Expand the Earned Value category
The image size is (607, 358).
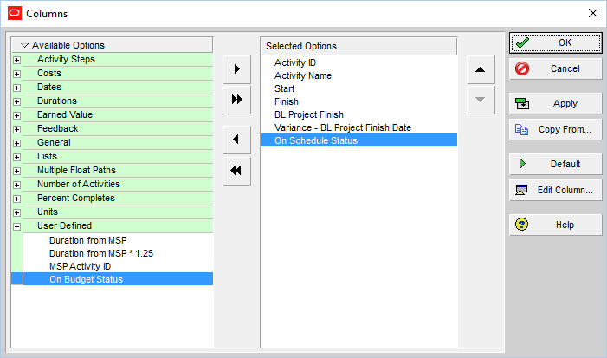pos(16,115)
